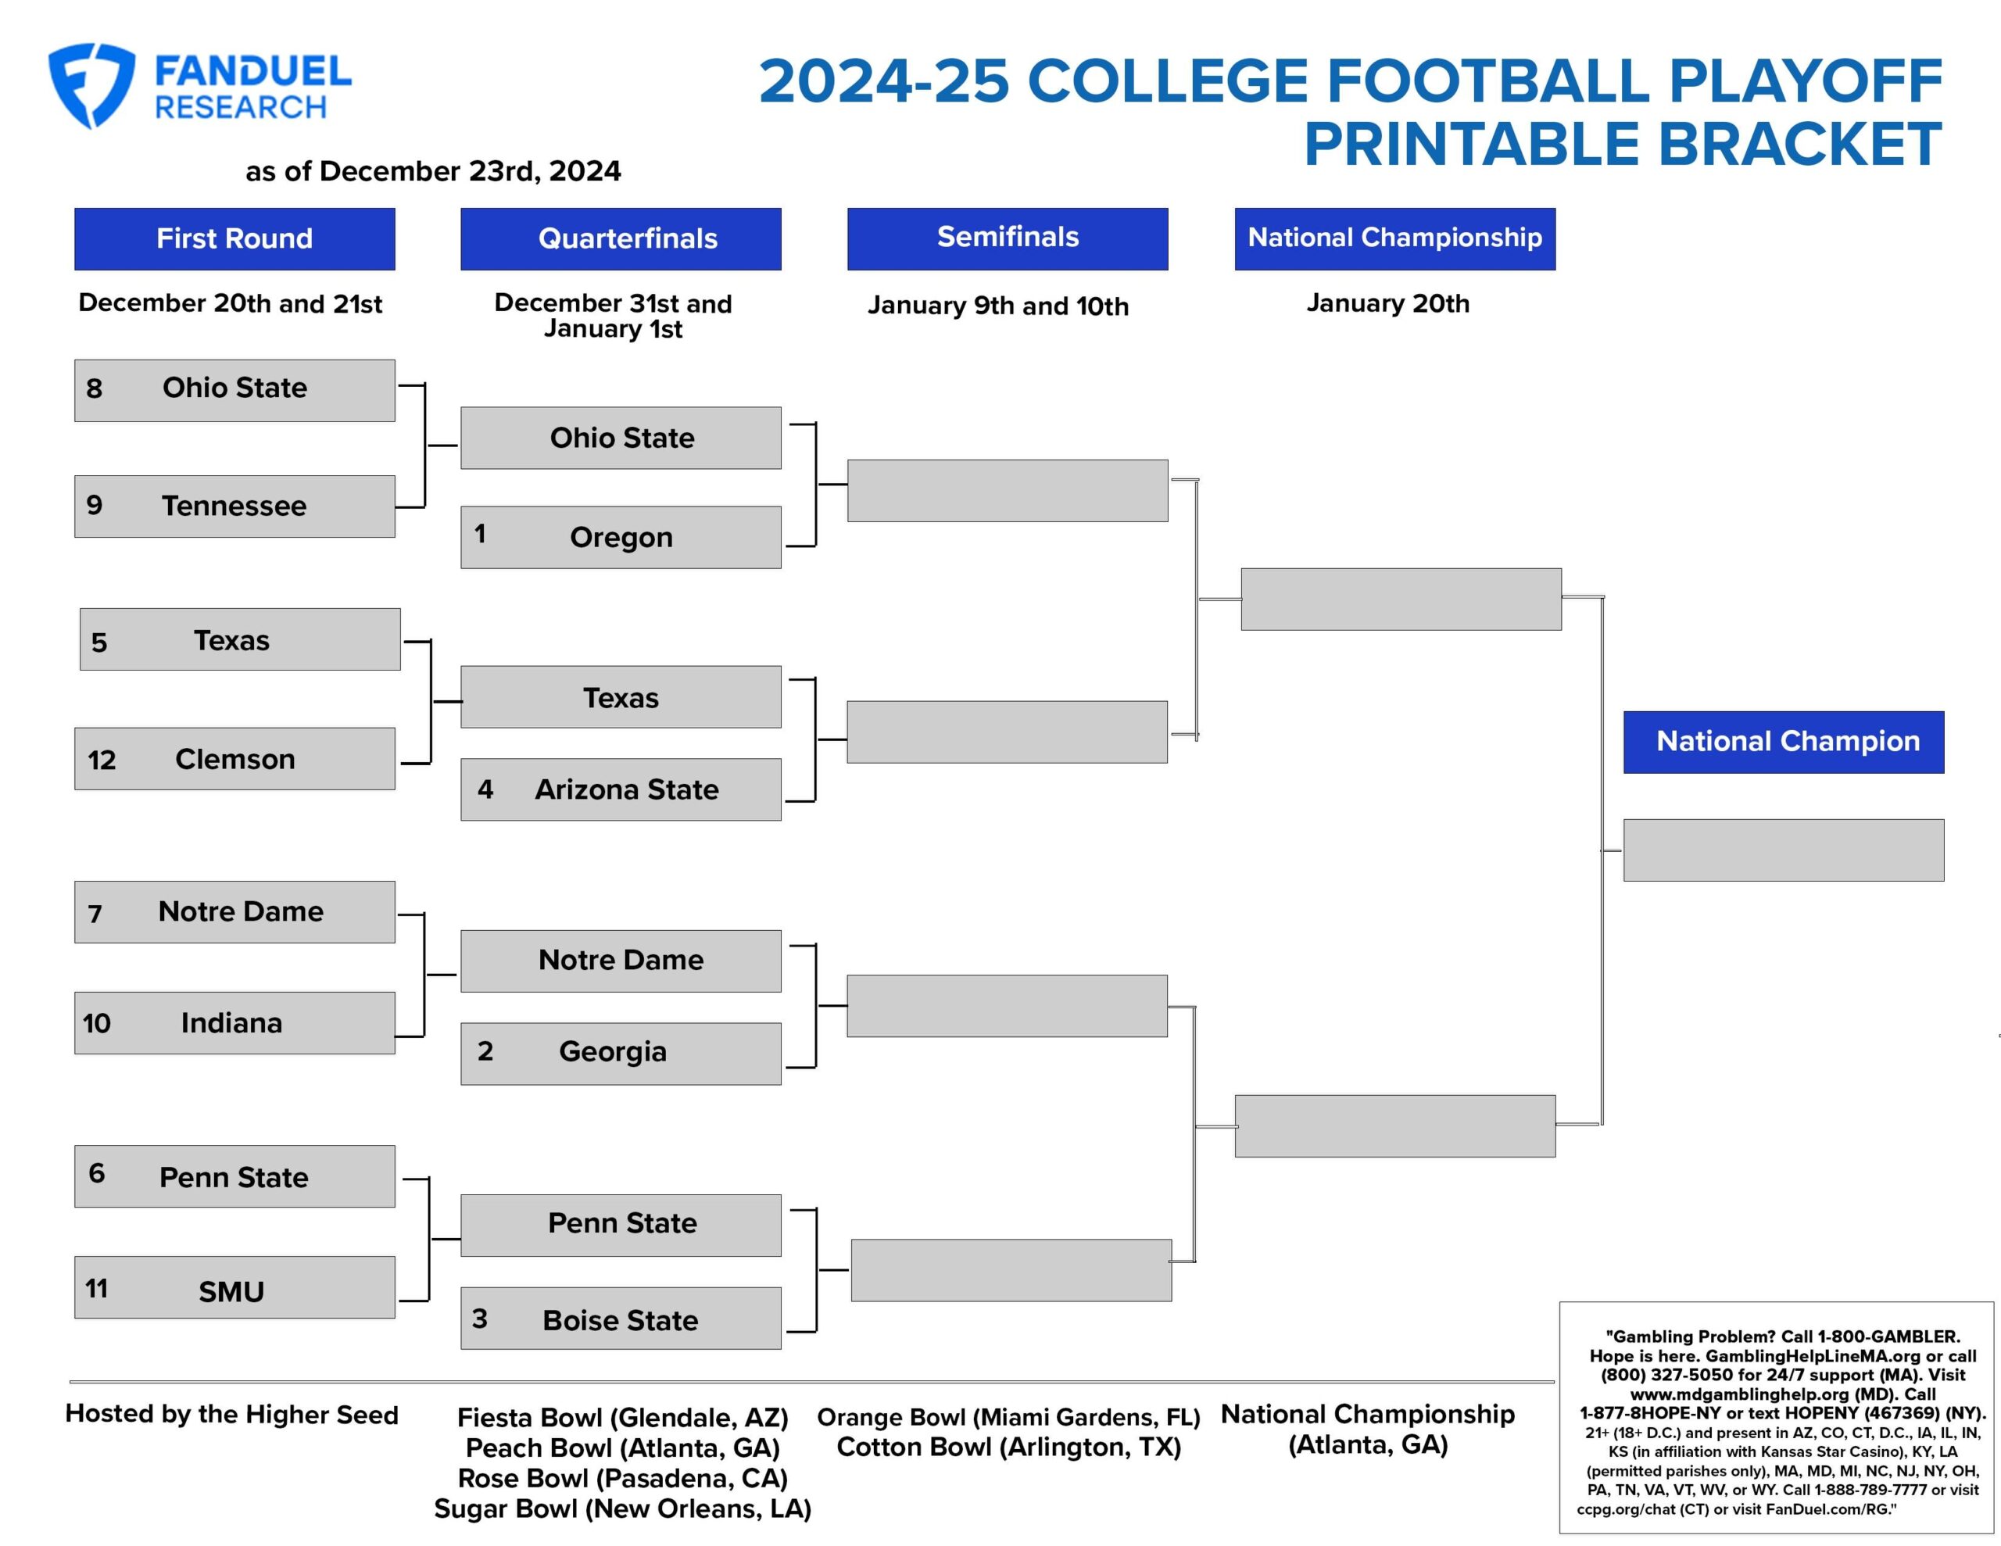Click the 1 seed Oregon box
The width and height of the screenshot is (2001, 1546).
pos(621,537)
